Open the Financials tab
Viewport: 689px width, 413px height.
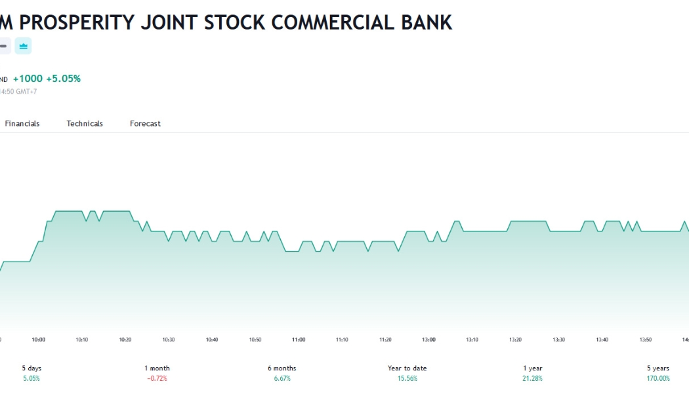tap(22, 124)
